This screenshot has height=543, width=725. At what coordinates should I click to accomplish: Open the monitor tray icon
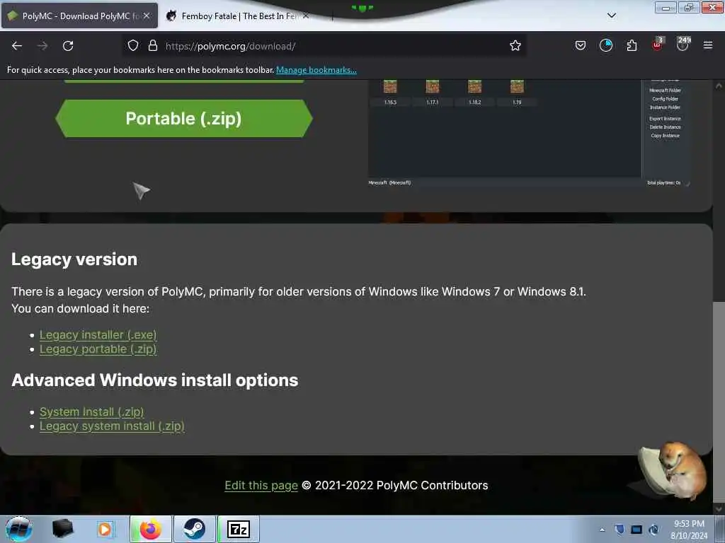point(636,530)
